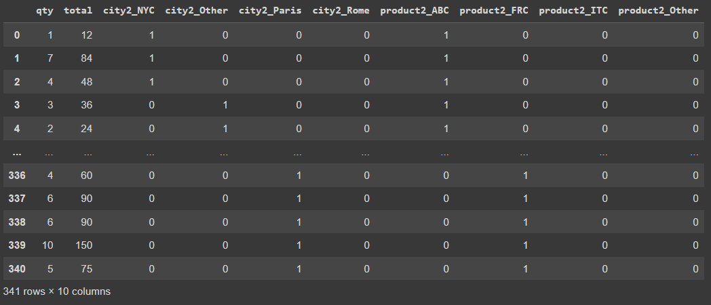Click the product2_FRC column header
The height and width of the screenshot is (305, 711).
[x=494, y=11]
